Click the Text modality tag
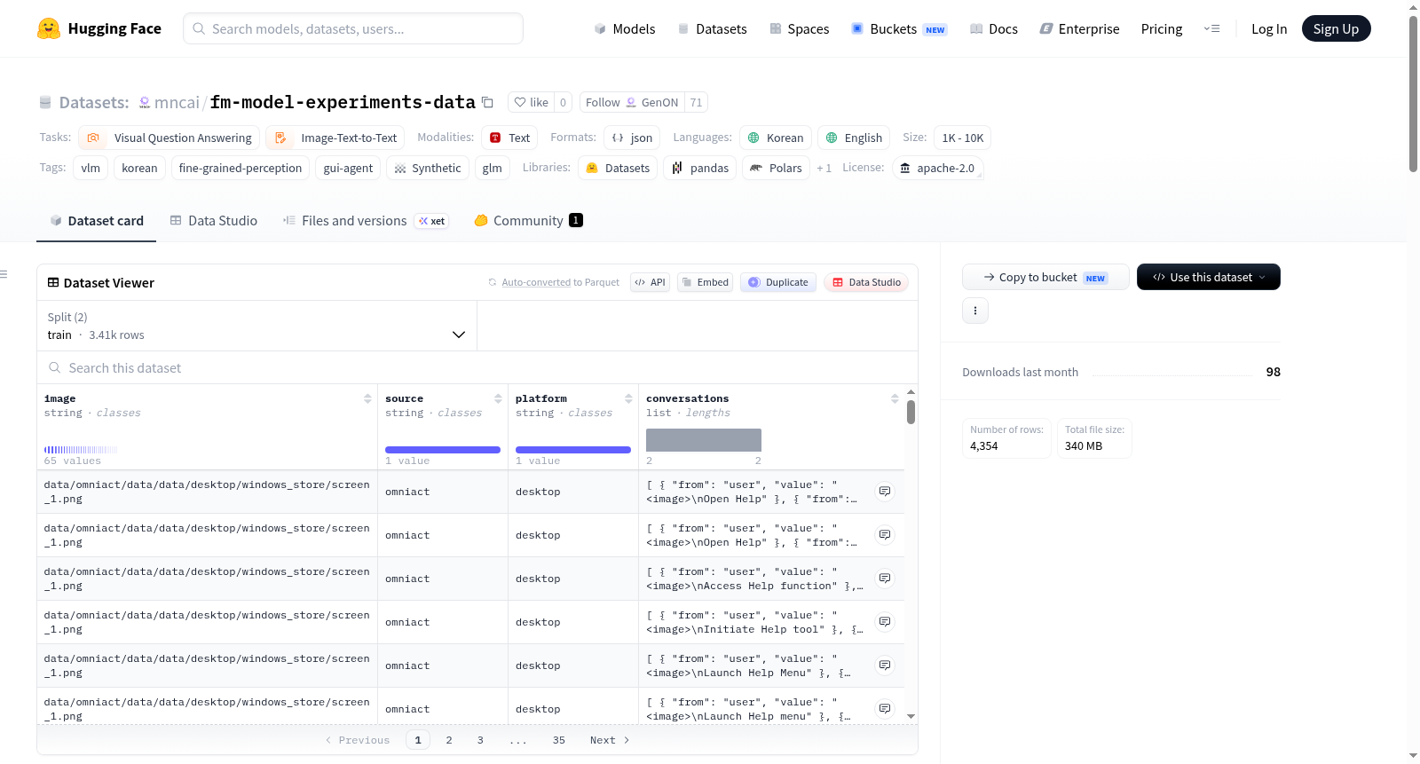Screen dimensions: 1420x764 tap(509, 138)
